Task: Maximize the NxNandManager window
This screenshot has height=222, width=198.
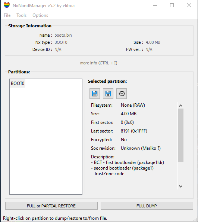Action: (172, 5)
